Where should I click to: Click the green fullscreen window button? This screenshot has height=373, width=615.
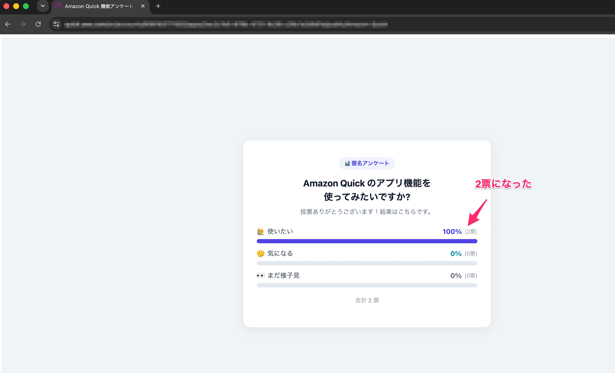point(26,6)
